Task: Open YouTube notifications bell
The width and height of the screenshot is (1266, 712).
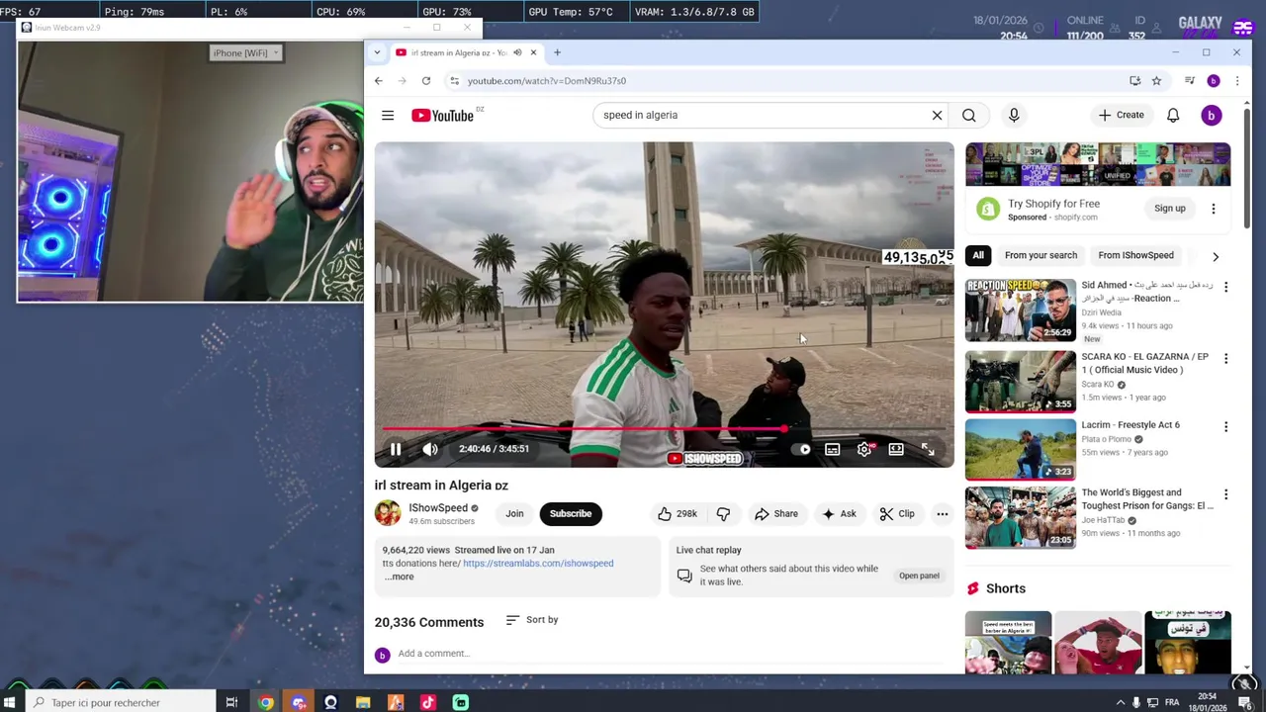Action: [x=1173, y=116]
